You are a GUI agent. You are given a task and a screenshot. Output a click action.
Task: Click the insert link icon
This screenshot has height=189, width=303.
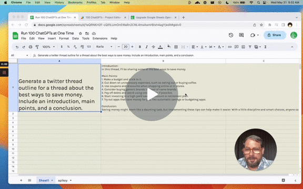[229, 47]
